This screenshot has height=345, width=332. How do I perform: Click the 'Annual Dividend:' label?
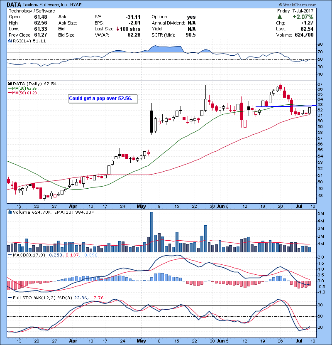tap(168, 23)
